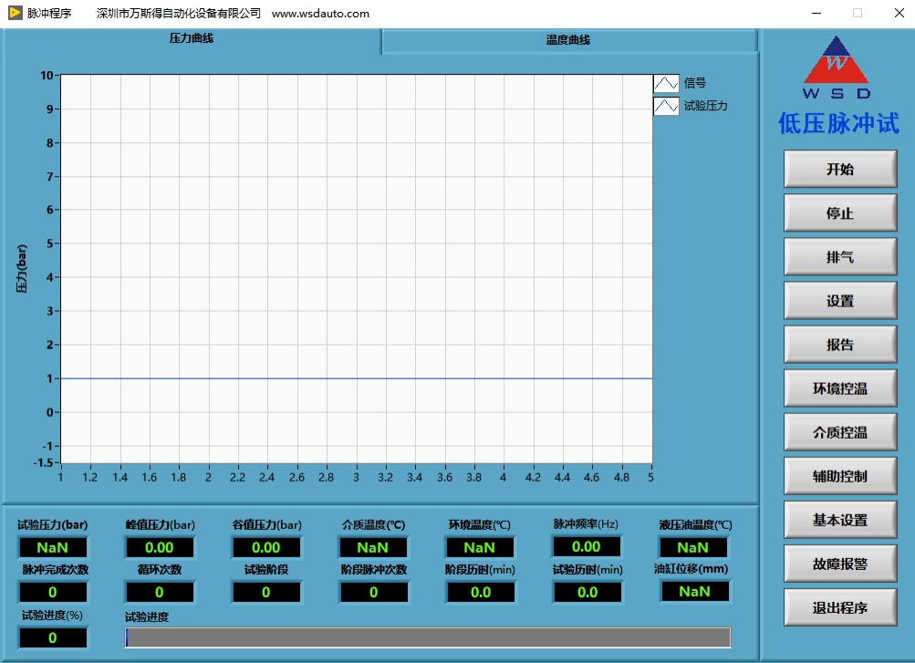The image size is (915, 663).
Task: Click the LabVIEW app icon in title bar
Action: (15, 13)
